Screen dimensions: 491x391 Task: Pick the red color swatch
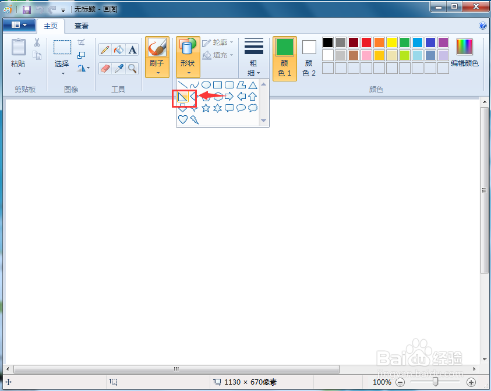(366, 42)
